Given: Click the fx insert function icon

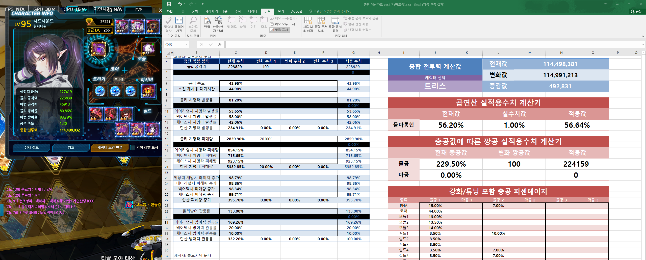Looking at the screenshot, I should [220, 44].
